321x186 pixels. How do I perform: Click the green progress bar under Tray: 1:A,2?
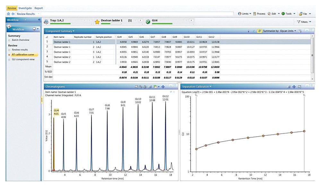(60, 24)
